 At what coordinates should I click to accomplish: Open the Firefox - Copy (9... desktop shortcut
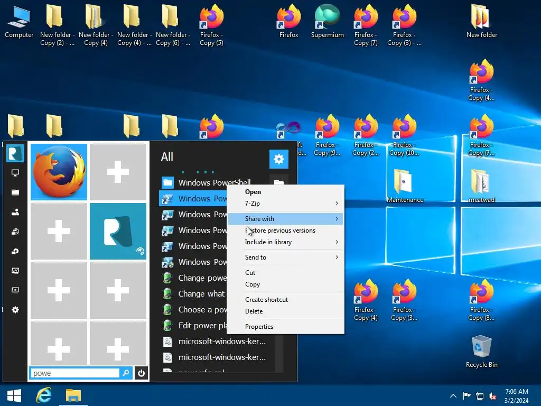[x=327, y=135]
